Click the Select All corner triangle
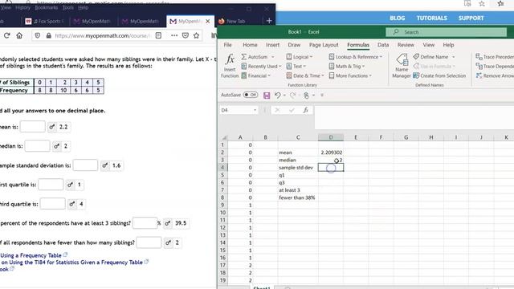This screenshot has width=514, height=289. click(224, 137)
